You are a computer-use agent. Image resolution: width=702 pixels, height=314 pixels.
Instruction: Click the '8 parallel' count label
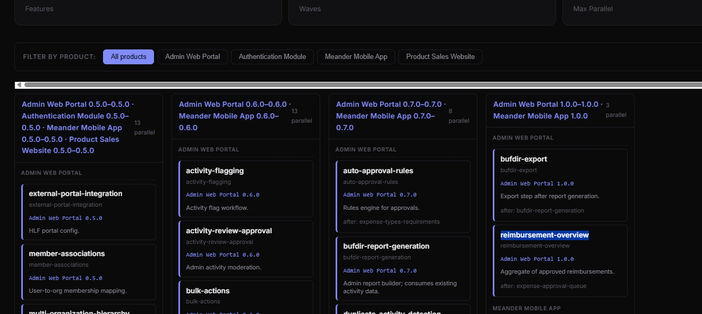click(459, 116)
